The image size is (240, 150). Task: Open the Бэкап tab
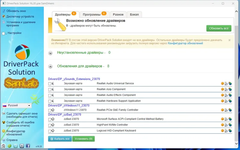pyautogui.click(x=134, y=14)
